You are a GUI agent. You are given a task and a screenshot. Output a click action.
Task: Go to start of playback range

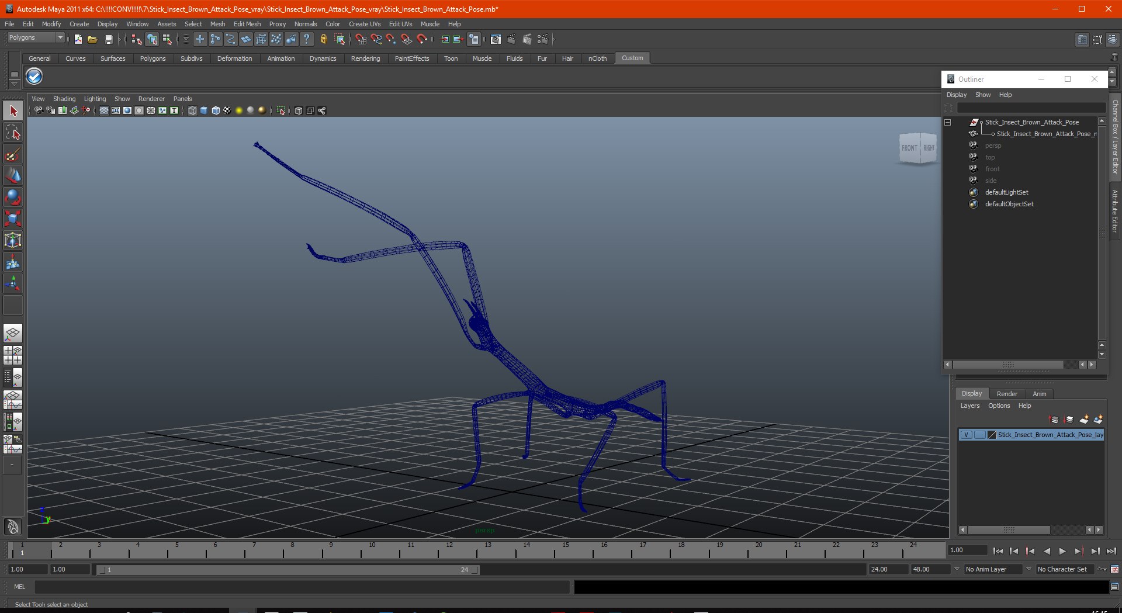(x=998, y=551)
